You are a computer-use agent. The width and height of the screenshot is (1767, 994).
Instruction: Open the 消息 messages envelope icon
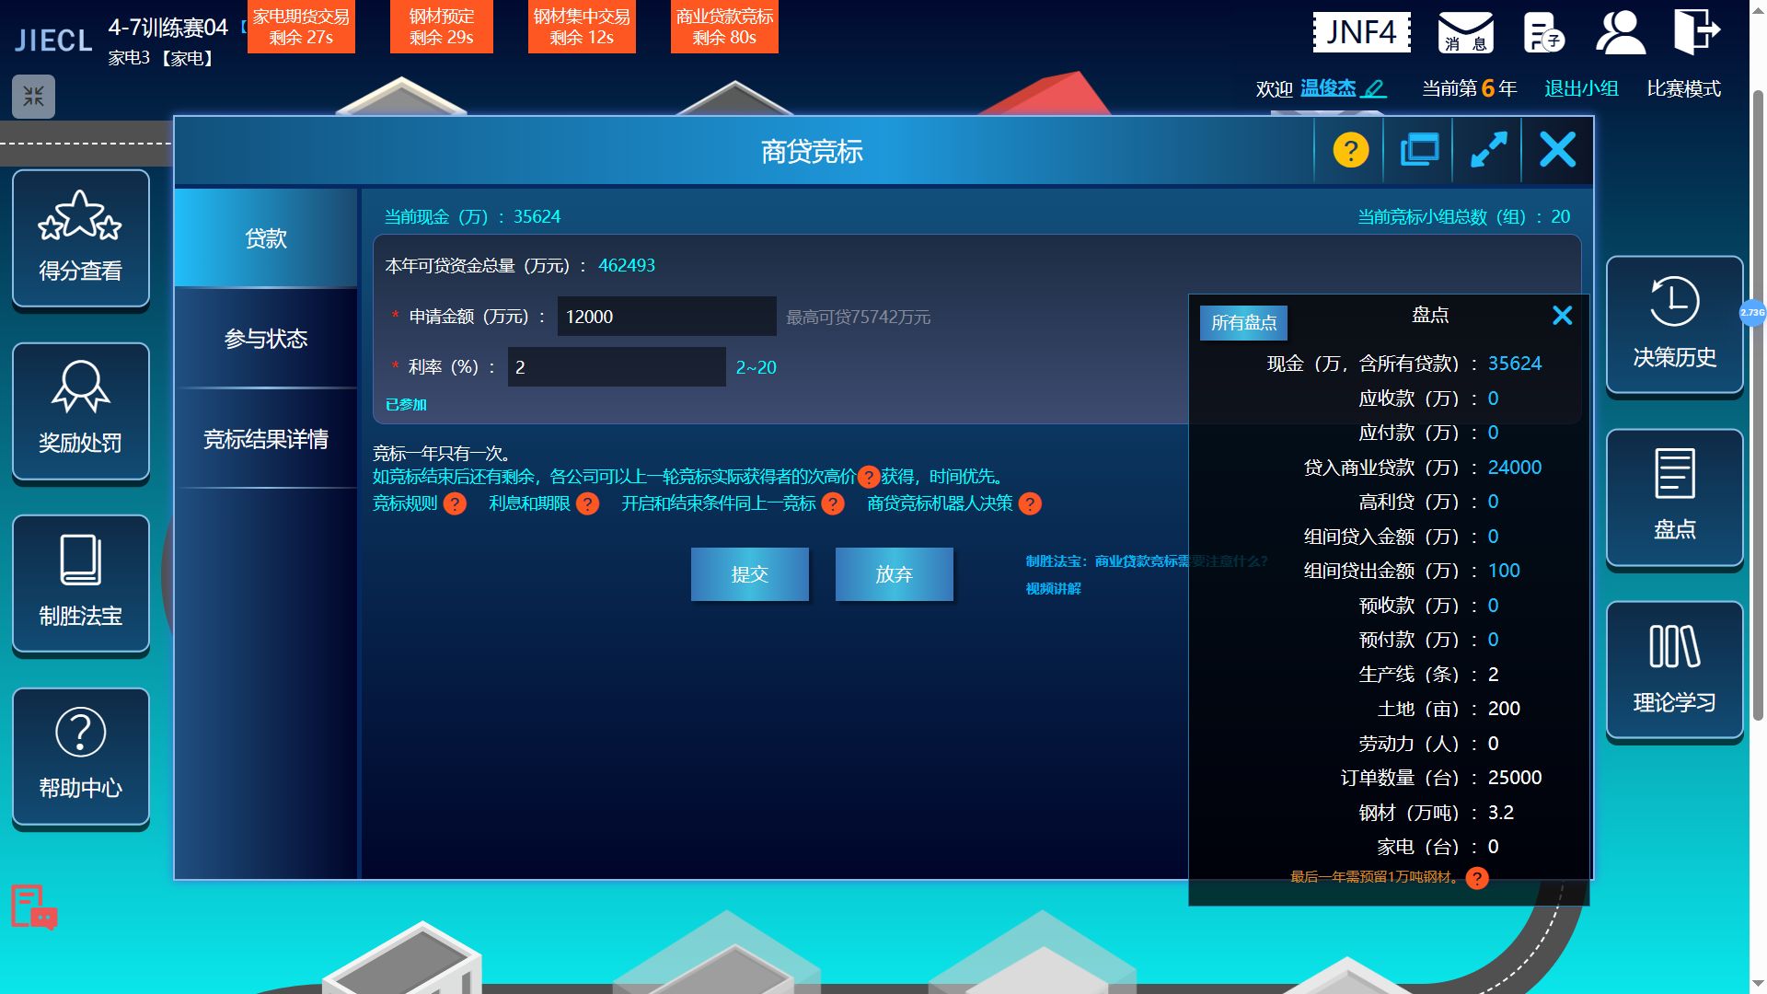(x=1465, y=32)
